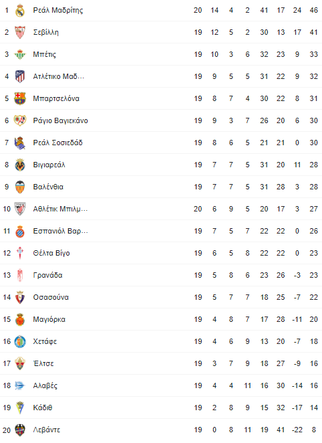Open the Levante club badge
322x443 pixels.
click(20, 430)
